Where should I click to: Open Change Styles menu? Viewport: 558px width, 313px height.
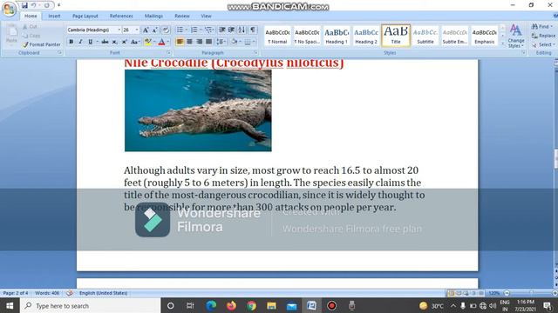515,36
